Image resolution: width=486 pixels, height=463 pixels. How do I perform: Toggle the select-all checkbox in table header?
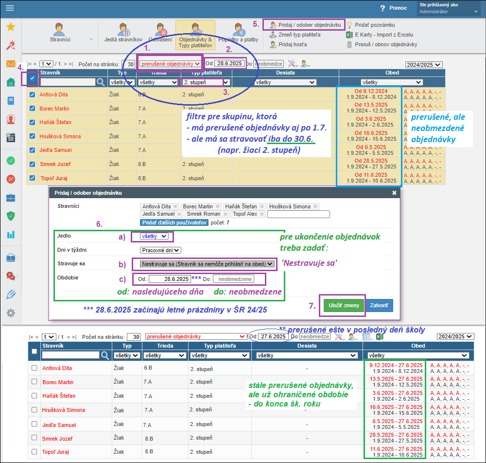[x=32, y=78]
